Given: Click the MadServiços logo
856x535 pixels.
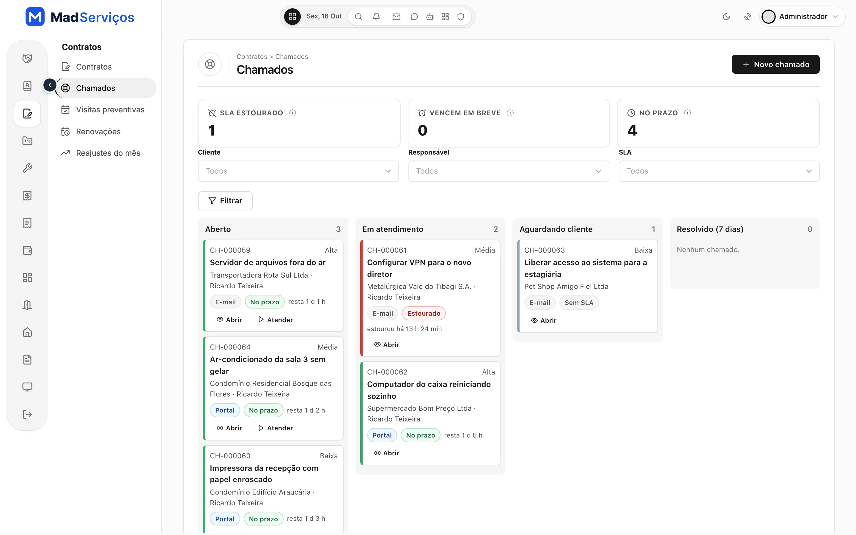Looking at the screenshot, I should [x=80, y=17].
